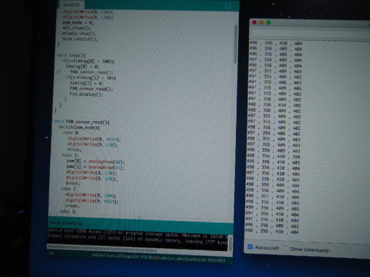Viewport: 370px width, 277px height.
Task: Select the sketch tab in Arduino editor
Action: tap(71, 5)
